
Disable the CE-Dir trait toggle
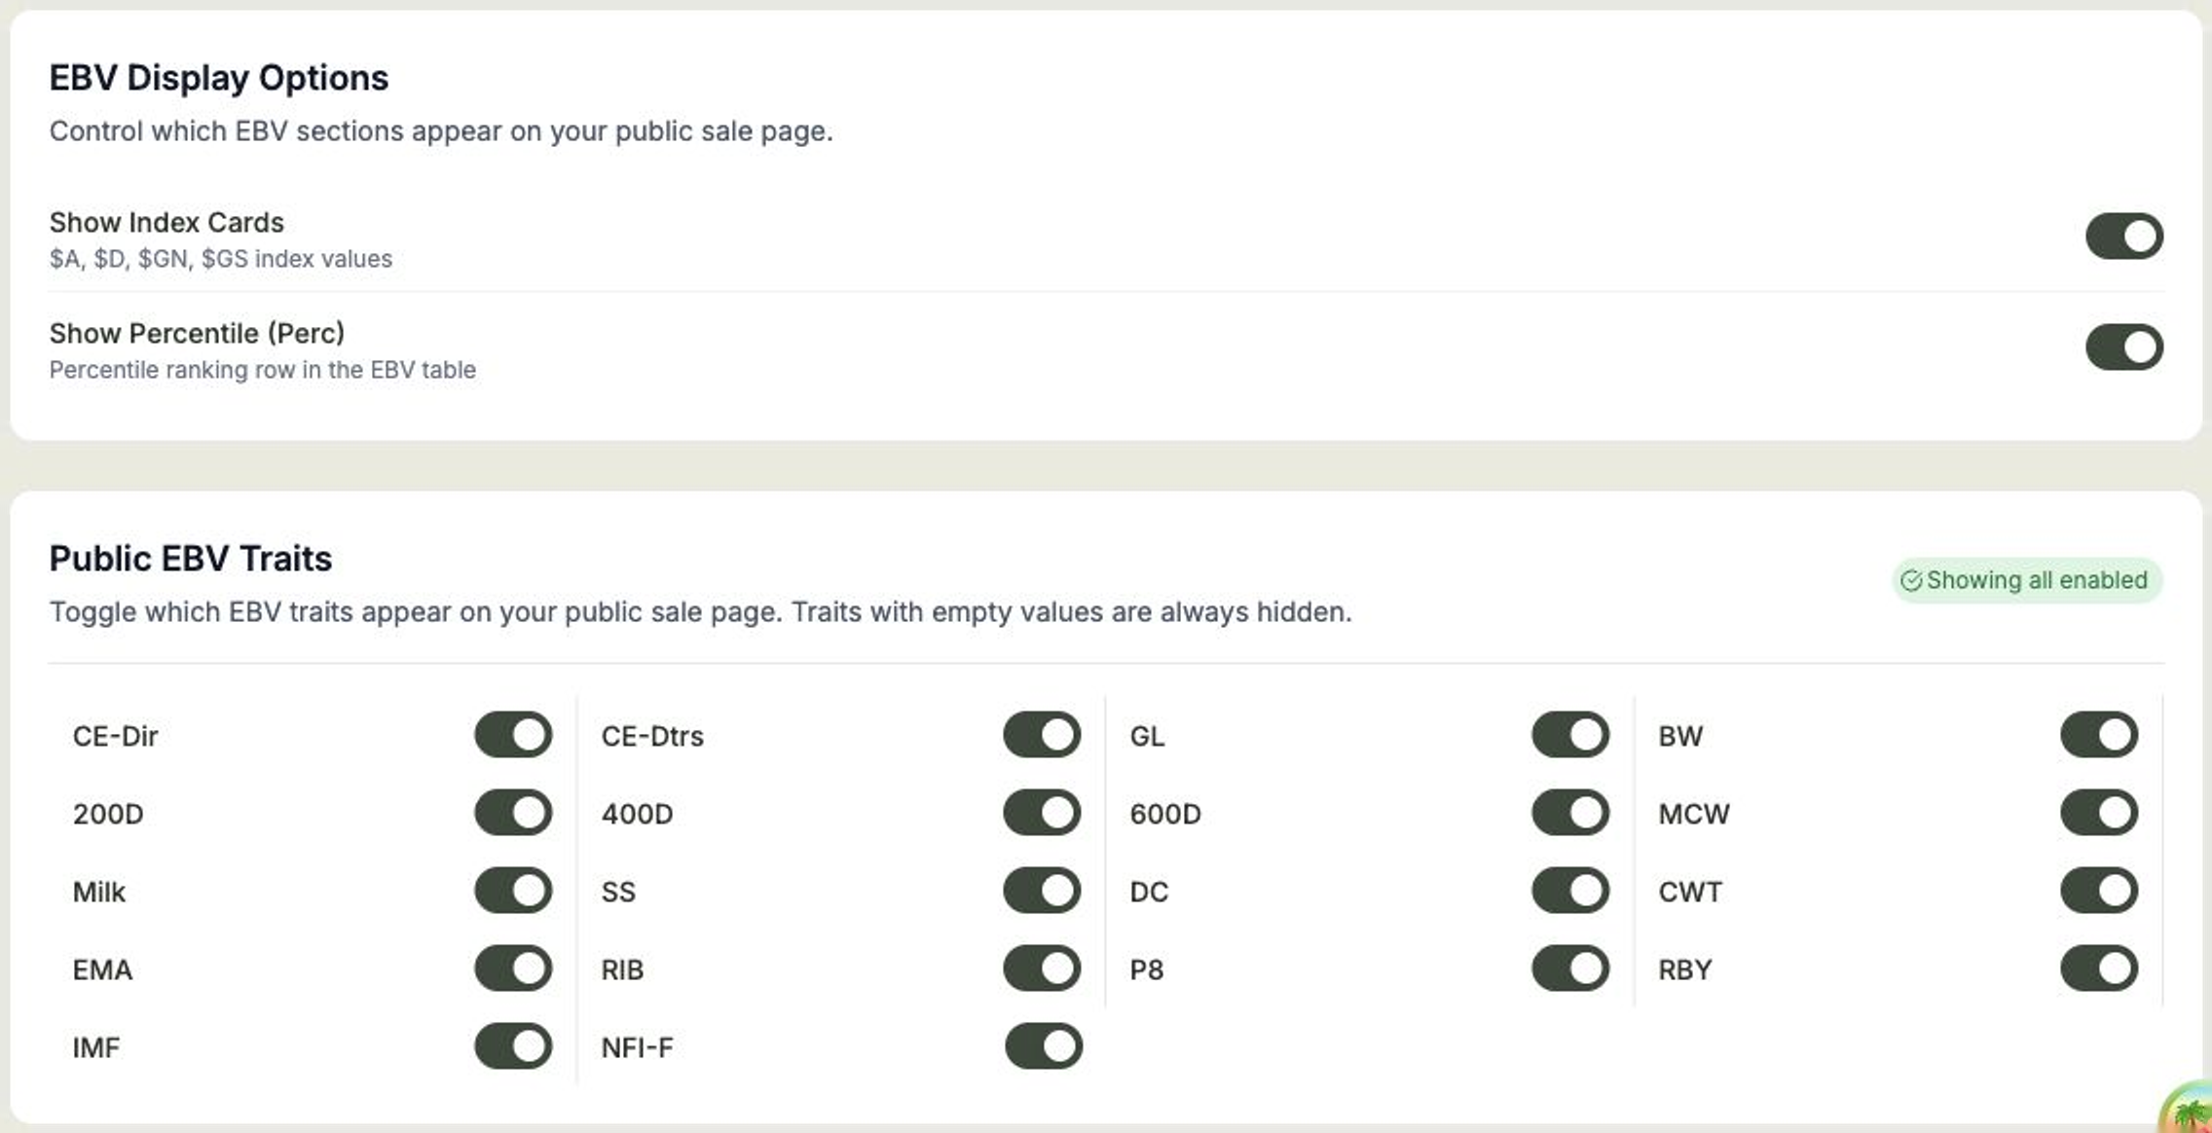pos(513,735)
